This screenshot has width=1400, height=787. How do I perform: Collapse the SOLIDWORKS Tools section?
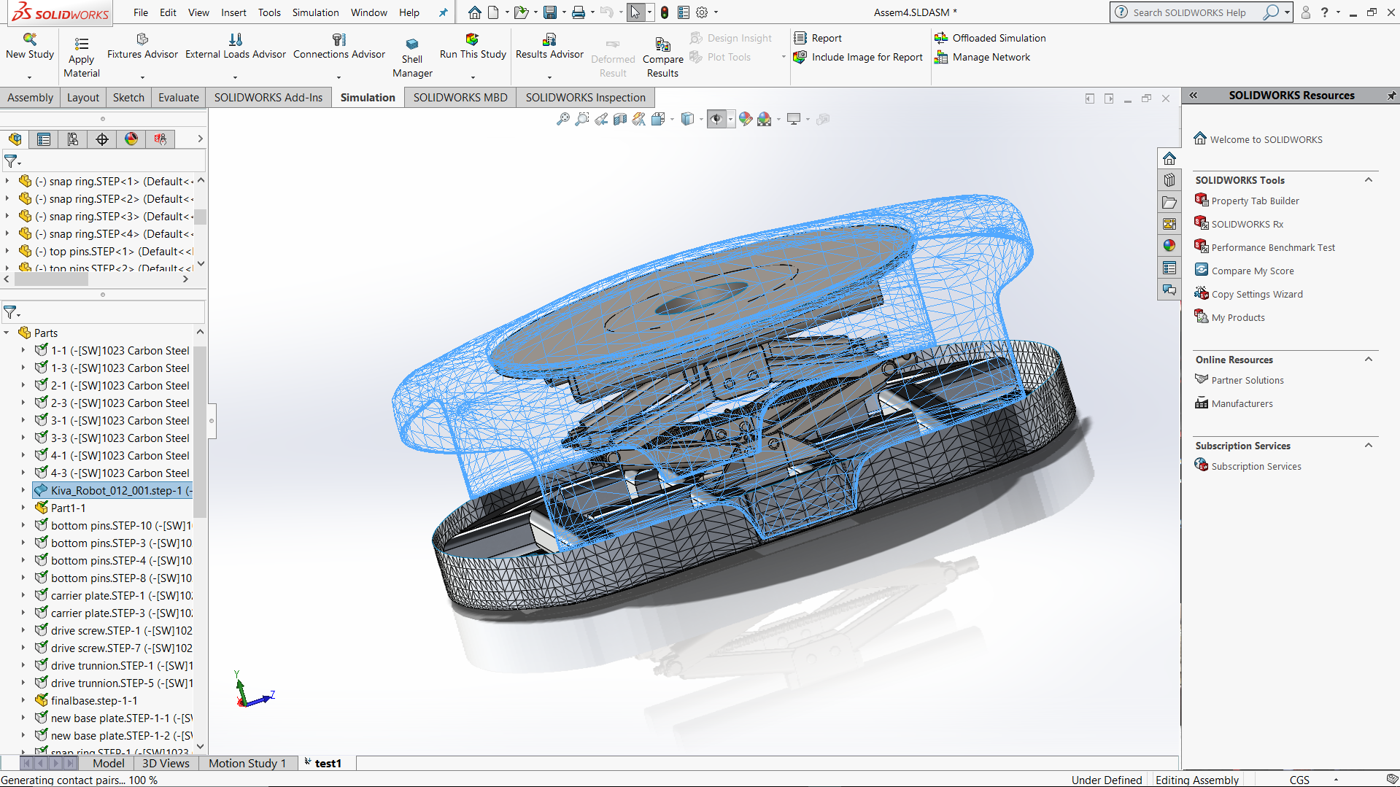click(1369, 180)
